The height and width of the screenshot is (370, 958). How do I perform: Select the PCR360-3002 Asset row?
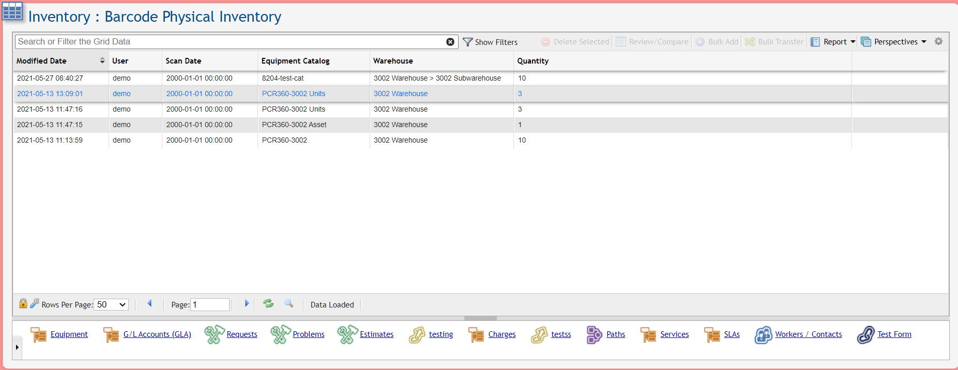[294, 125]
